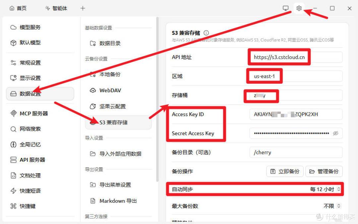Click the 快捷短语 lightning icon
Image resolution: width=358 pixels, height=224 pixels.
(x=13, y=191)
